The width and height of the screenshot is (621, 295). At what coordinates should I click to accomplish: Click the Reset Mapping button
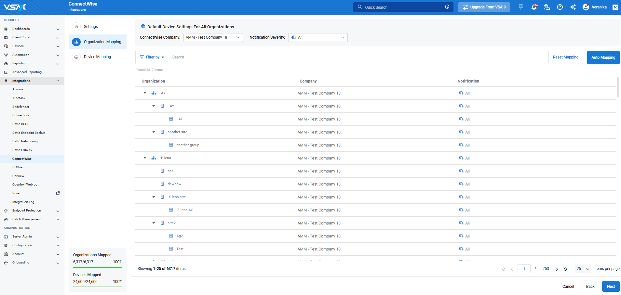(565, 57)
